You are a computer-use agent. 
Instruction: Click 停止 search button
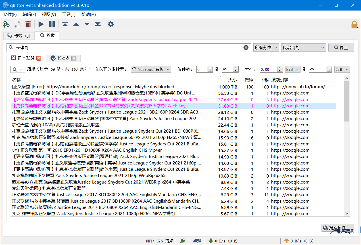341,48
